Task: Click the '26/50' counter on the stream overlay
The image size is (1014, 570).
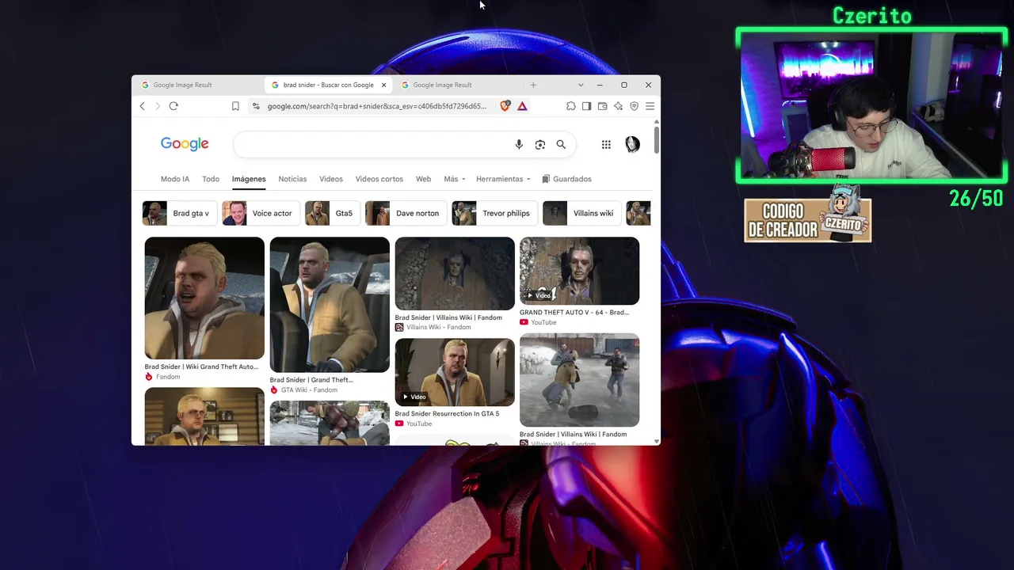Action: point(976,199)
